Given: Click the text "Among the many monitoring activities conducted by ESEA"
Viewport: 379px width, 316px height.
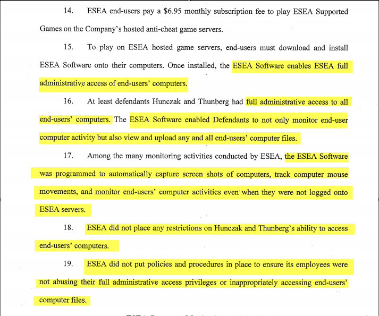Looking at the screenshot, I should 184,156.
